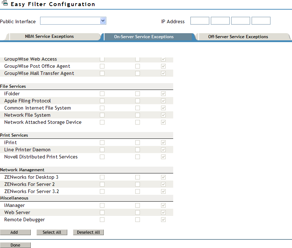This screenshot has width=292, height=248.
Task: Toggle the checked box in iPrint row
Action: tap(163, 142)
